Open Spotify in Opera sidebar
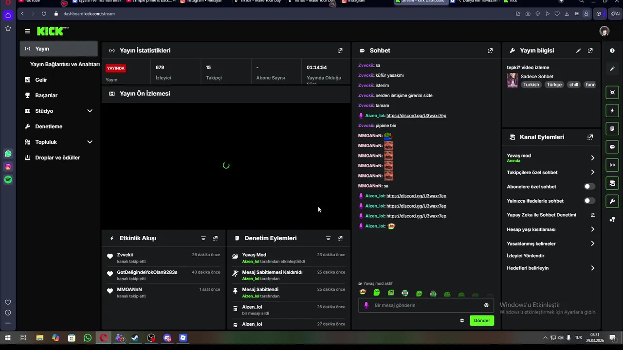Viewport: 623px width, 350px height. click(x=8, y=180)
